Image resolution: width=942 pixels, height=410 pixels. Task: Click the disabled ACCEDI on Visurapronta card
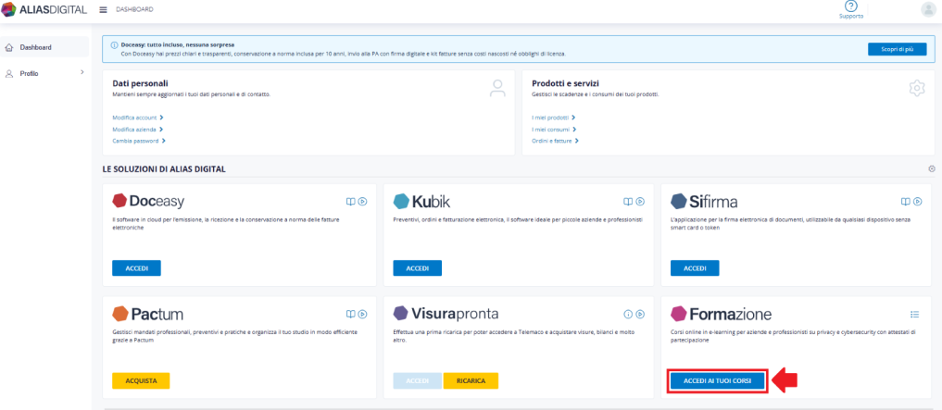(x=418, y=380)
